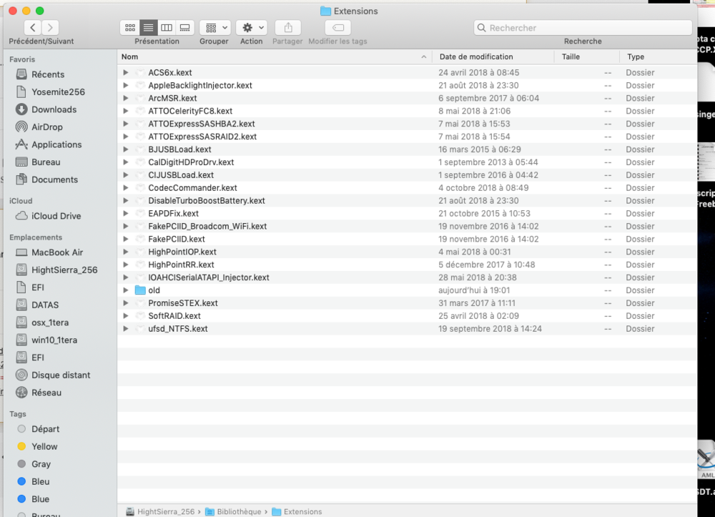This screenshot has height=517, width=715.
Task: Select CodecCommander.kext in the file list
Action: click(x=192, y=188)
